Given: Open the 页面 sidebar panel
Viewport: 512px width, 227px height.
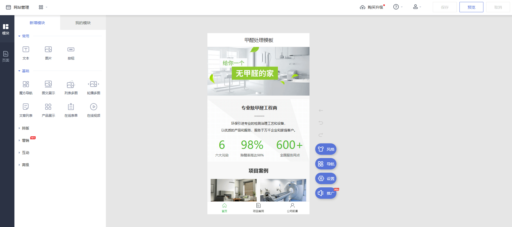Looking at the screenshot, I should [6, 56].
